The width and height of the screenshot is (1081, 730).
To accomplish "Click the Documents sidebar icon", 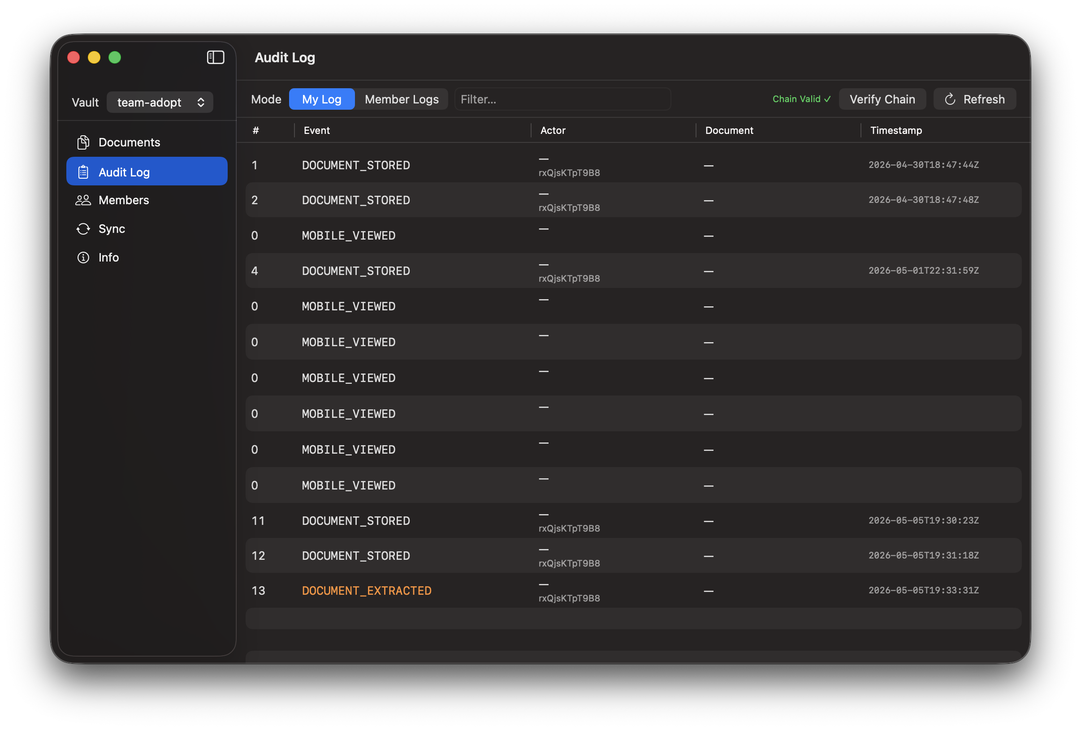I will [x=83, y=142].
